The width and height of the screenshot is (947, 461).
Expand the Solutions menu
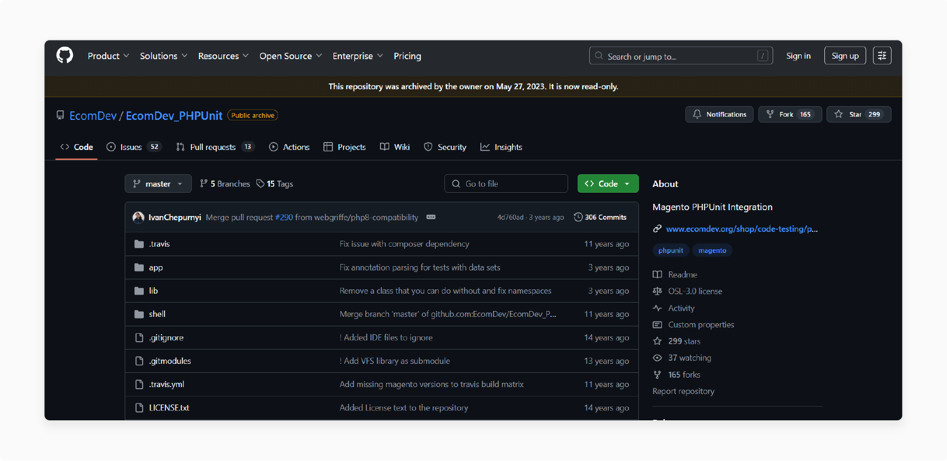click(164, 56)
